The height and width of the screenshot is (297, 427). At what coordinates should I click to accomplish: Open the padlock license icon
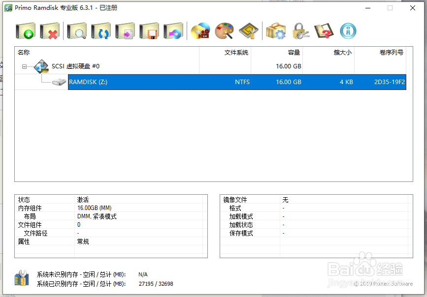pos(300,31)
